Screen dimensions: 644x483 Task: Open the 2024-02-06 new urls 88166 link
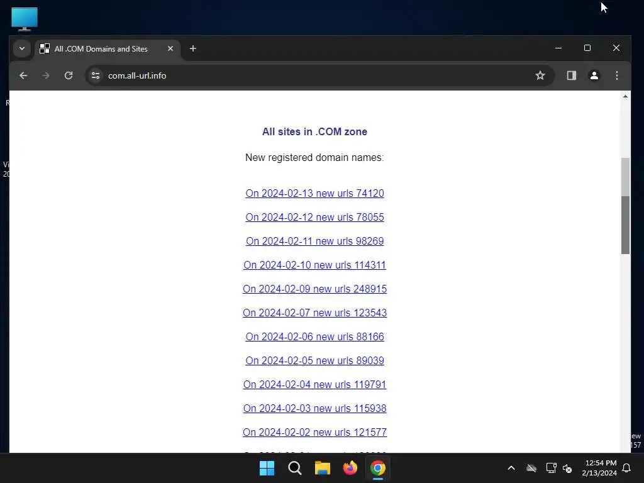[x=314, y=337]
